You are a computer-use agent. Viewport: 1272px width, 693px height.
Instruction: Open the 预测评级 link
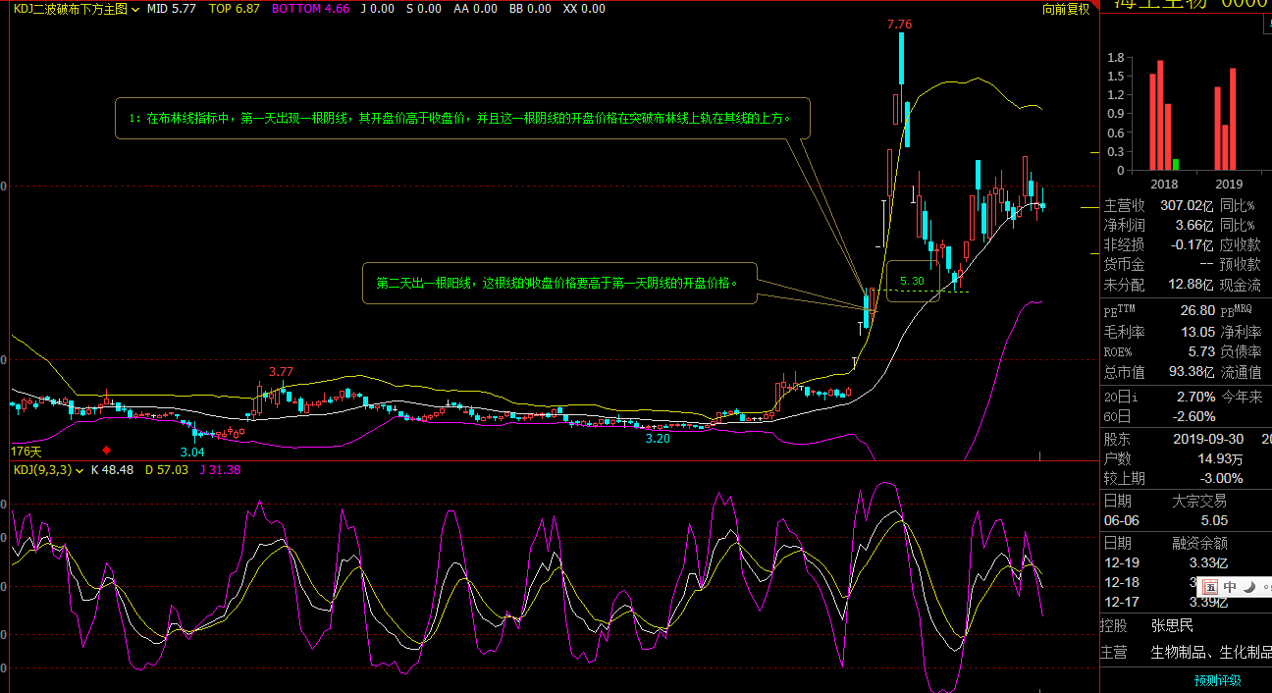tap(1217, 680)
